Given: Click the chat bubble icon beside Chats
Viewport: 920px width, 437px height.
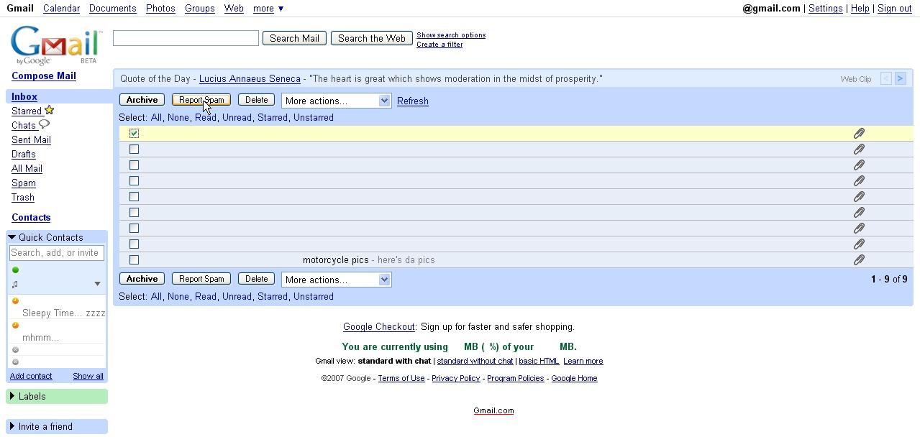Looking at the screenshot, I should 44,124.
